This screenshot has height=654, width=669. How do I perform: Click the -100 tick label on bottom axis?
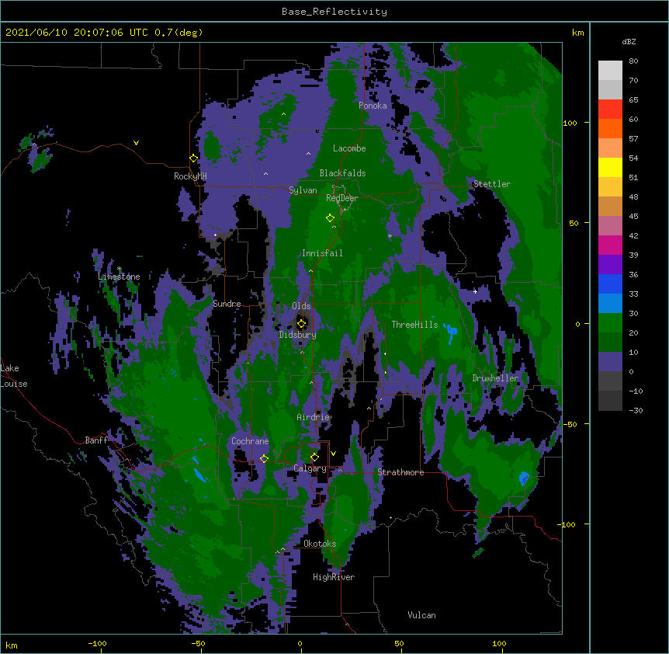coord(97,644)
